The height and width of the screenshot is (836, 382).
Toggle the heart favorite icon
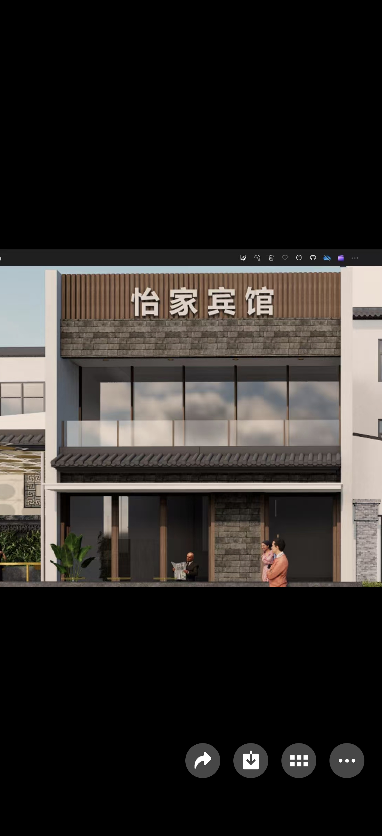(x=285, y=258)
